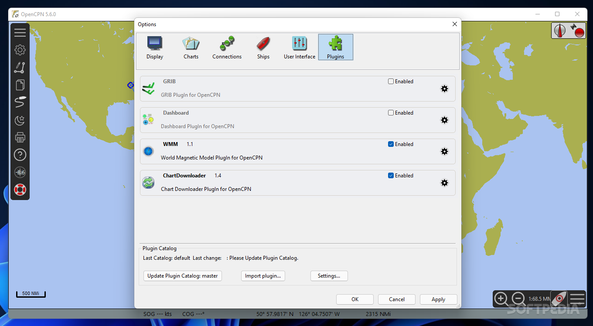
Task: Click the Print chart icon
Action: coord(20,137)
